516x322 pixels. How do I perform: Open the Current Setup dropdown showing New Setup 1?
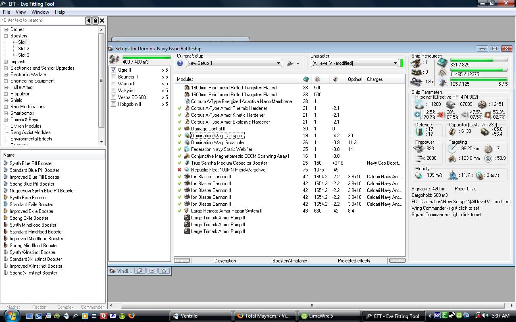[x=234, y=63]
